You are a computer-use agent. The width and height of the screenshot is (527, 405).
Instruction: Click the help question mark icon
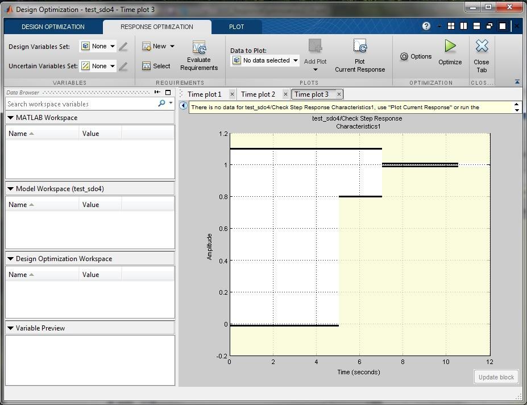point(426,26)
